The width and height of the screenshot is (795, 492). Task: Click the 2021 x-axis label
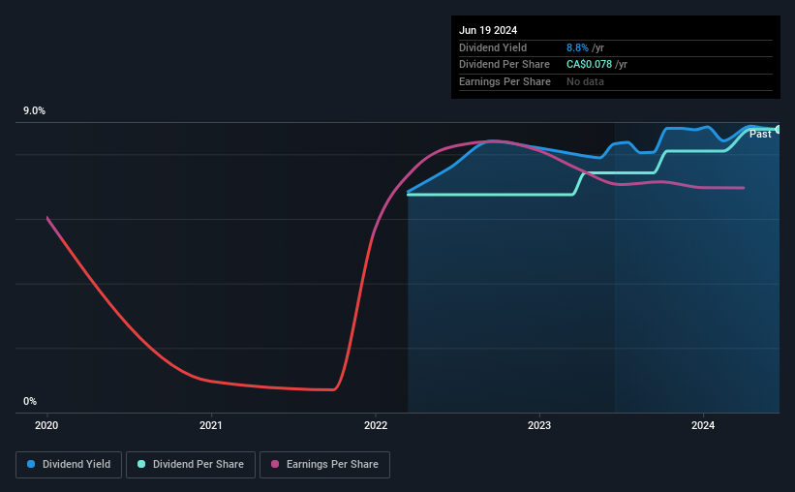click(211, 425)
